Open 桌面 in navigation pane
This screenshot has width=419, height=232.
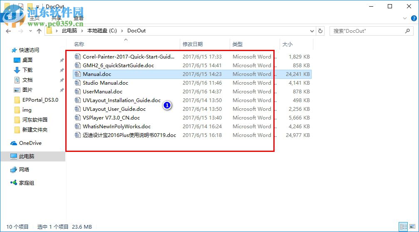(x=27, y=60)
